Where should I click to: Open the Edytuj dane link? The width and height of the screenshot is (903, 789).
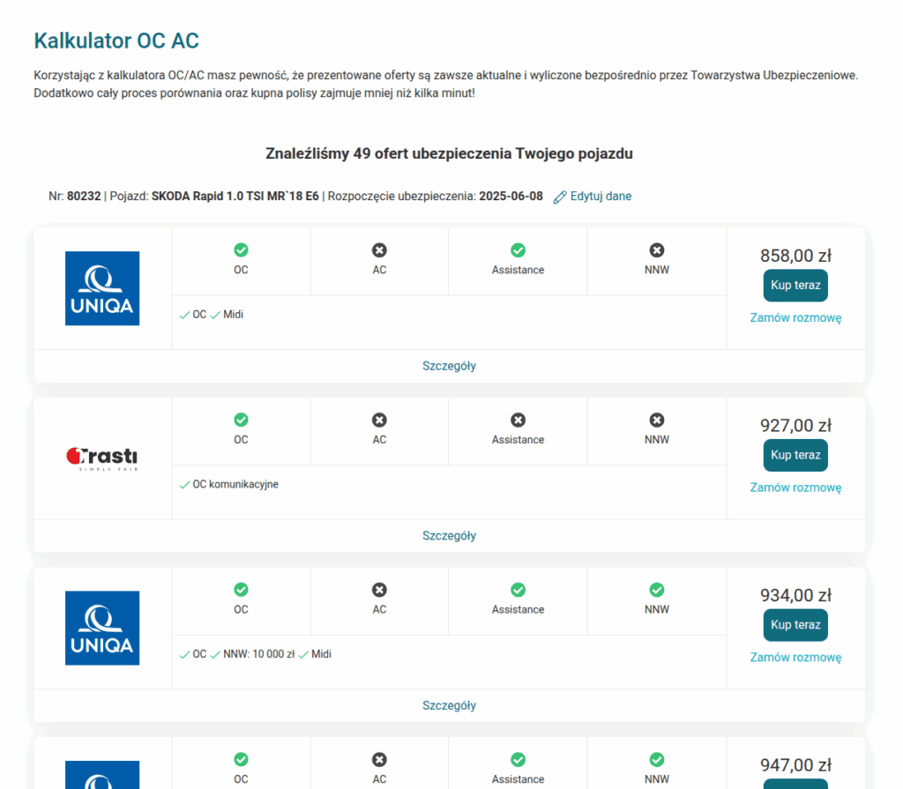click(x=601, y=197)
